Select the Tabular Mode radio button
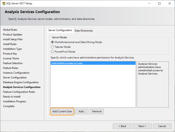 tap(52, 47)
